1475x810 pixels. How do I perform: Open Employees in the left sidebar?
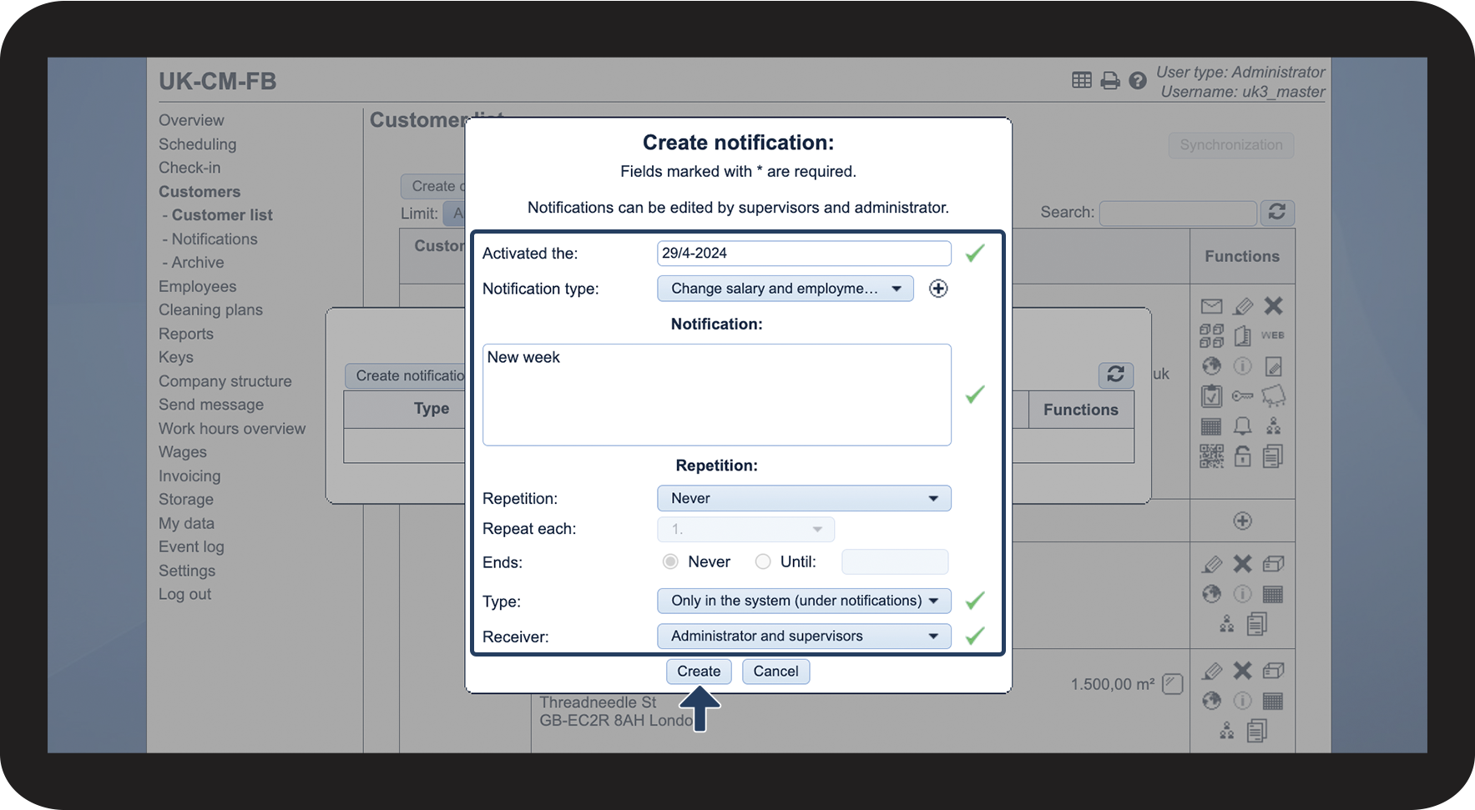(198, 286)
